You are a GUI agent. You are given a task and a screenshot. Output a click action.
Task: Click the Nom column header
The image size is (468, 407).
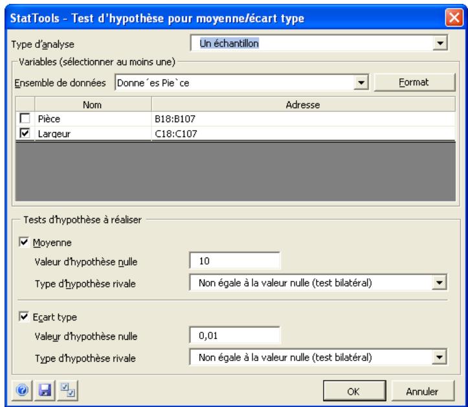pyautogui.click(x=93, y=105)
